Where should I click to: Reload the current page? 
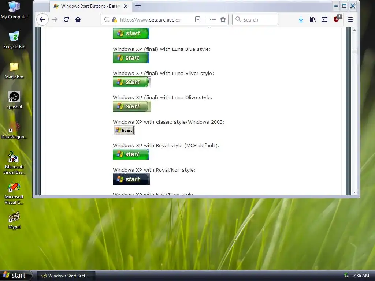tap(67, 19)
